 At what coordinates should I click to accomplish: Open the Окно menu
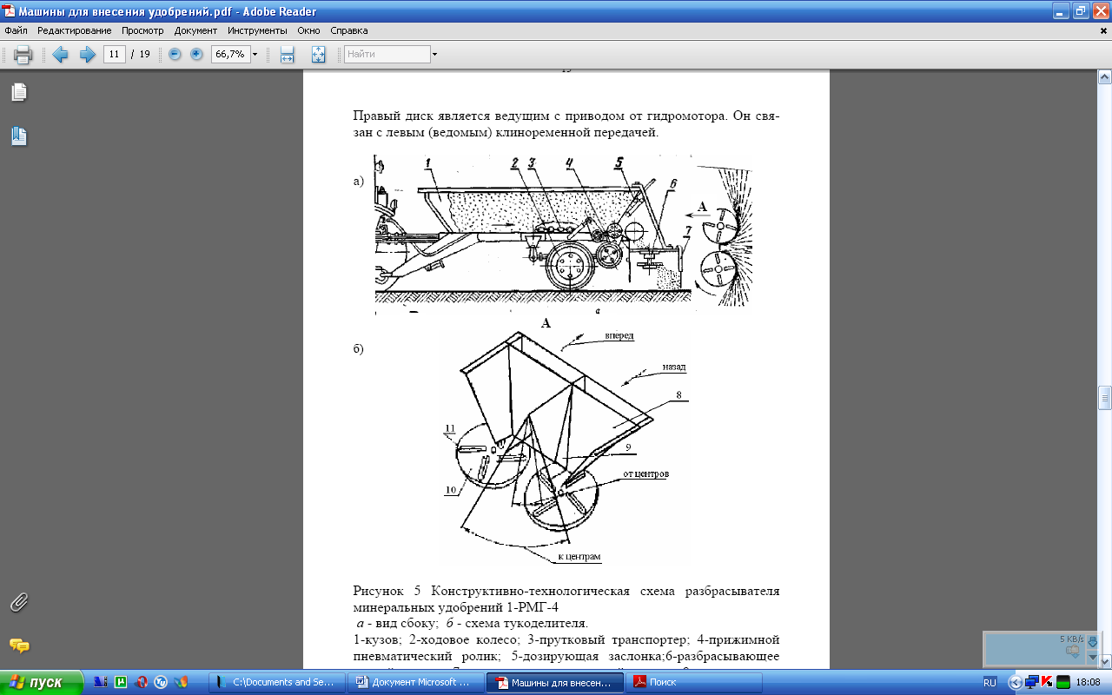308,30
